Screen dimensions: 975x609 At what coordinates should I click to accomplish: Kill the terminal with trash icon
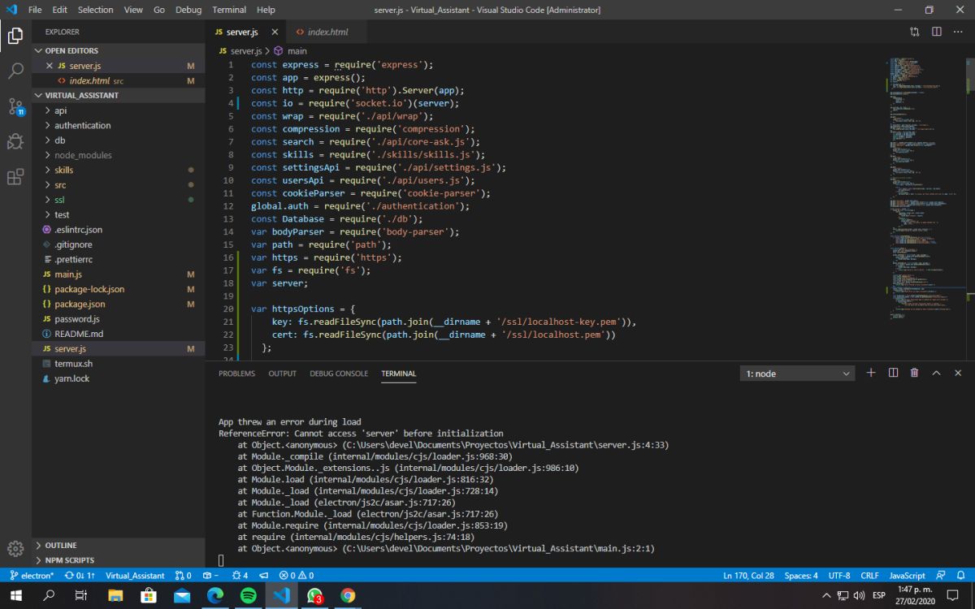(x=914, y=373)
